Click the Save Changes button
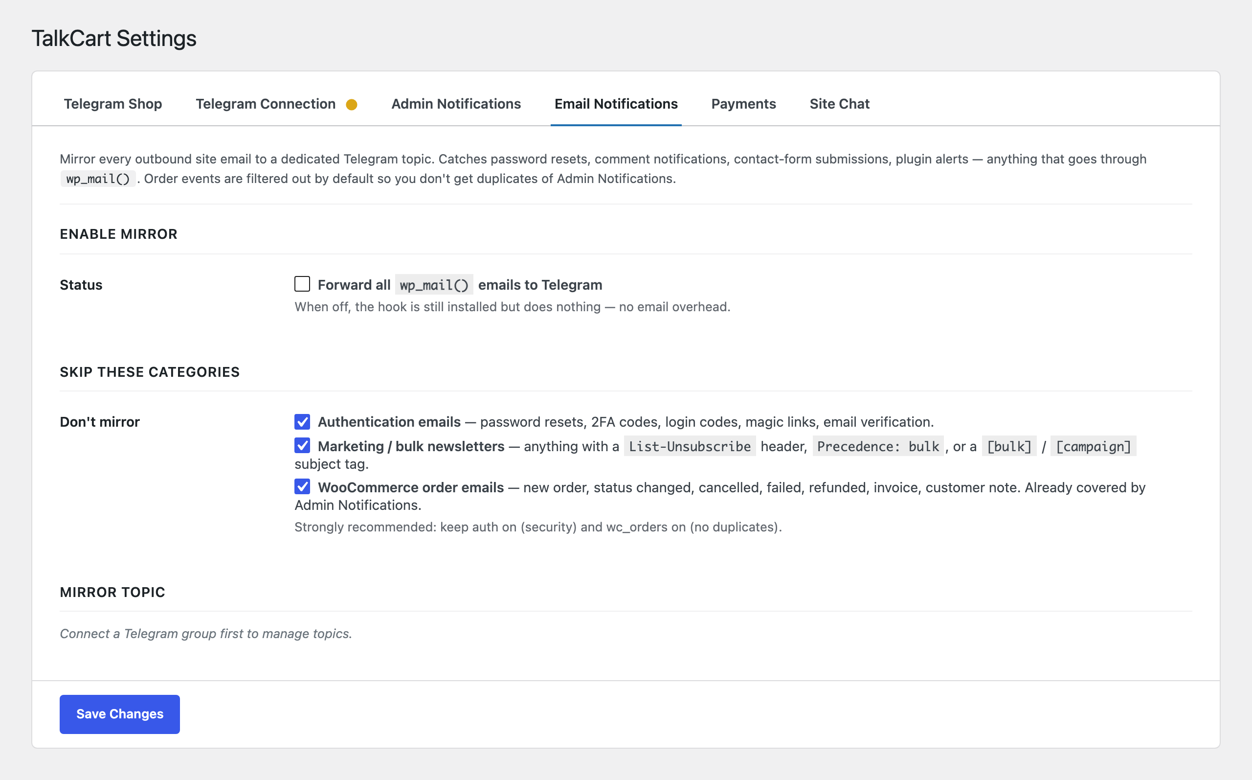 tap(120, 714)
